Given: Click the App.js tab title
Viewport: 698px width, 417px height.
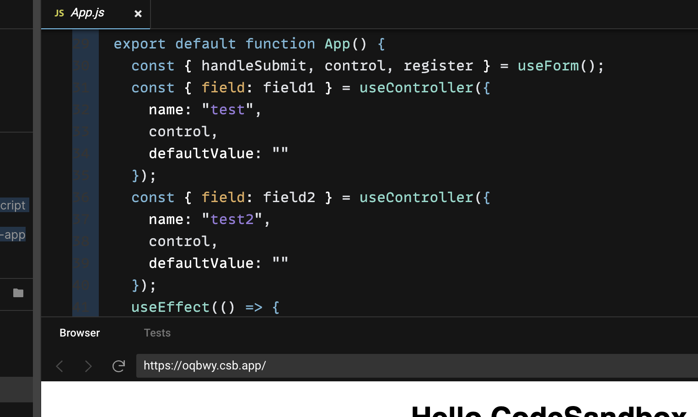Looking at the screenshot, I should [x=88, y=13].
